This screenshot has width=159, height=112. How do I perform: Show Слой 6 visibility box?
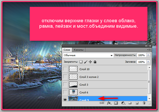pyautogui.click(x=65, y=92)
